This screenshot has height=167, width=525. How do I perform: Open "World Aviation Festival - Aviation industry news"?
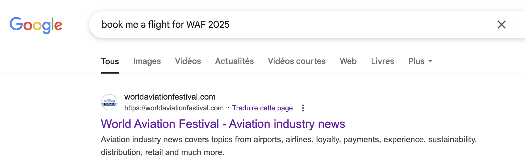point(223,124)
